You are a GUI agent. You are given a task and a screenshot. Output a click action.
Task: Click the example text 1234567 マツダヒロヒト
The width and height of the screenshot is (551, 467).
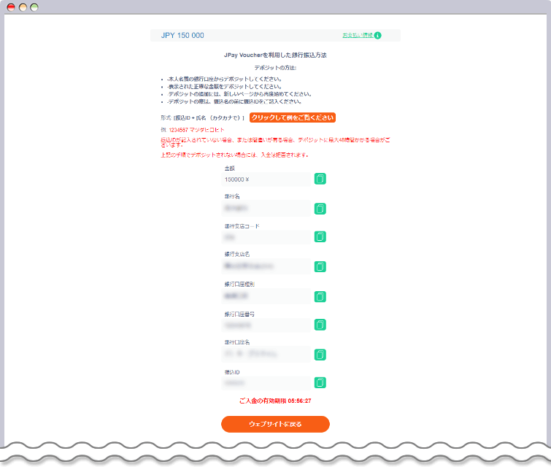click(x=196, y=130)
